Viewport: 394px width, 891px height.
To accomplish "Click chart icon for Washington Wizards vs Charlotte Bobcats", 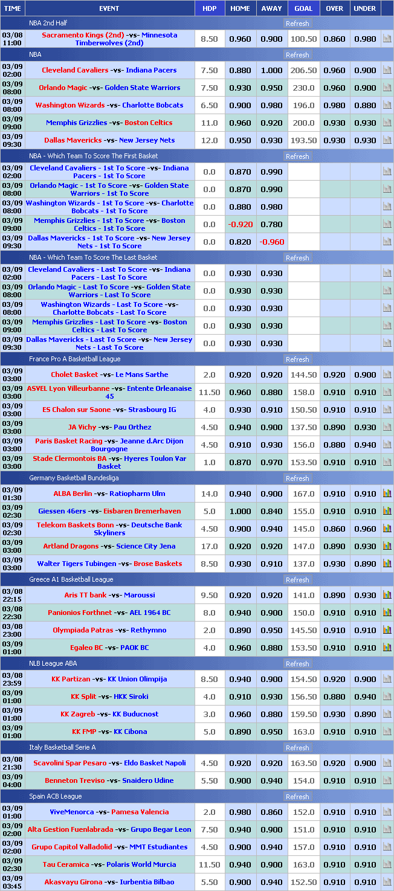I will (387, 105).
